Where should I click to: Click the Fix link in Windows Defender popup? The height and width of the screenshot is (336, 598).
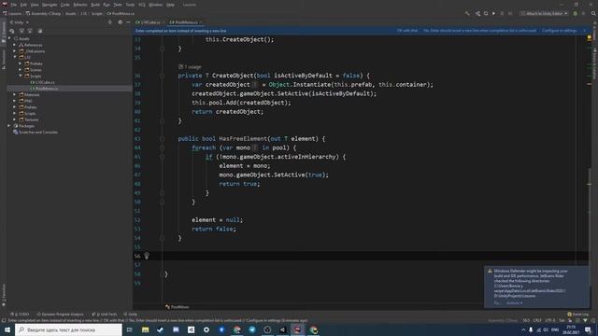click(497, 303)
